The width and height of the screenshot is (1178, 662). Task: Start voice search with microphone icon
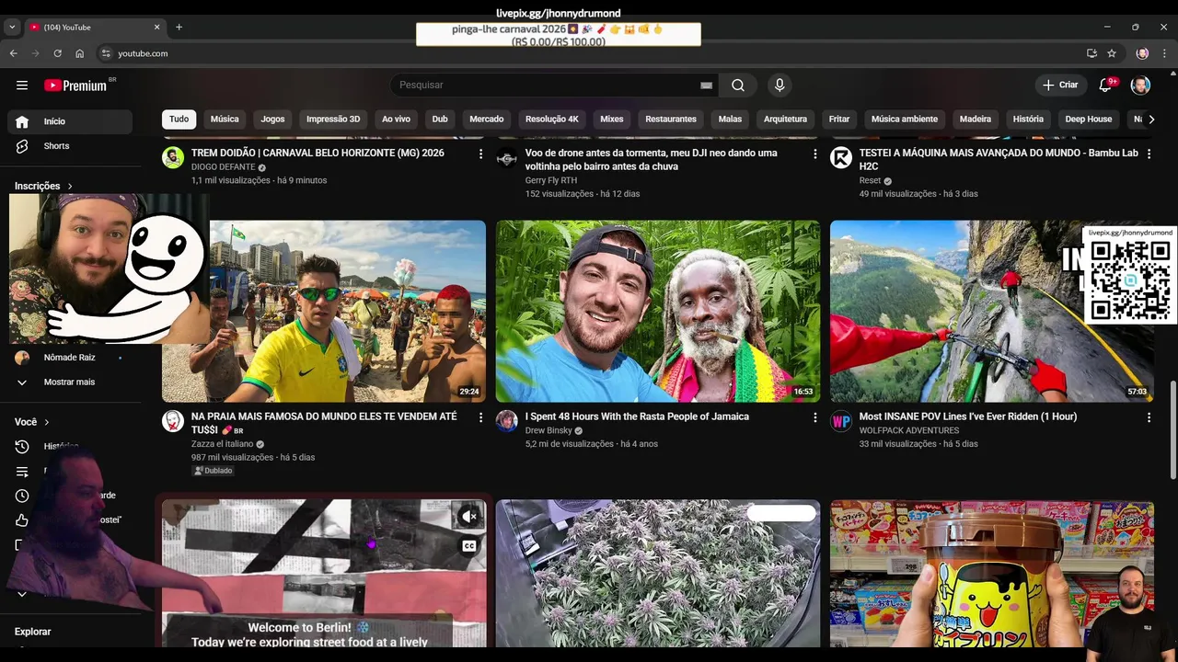(x=780, y=86)
